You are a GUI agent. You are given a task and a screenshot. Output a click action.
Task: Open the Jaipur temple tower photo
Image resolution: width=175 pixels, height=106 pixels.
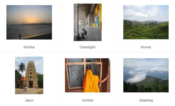pyautogui.click(x=29, y=75)
